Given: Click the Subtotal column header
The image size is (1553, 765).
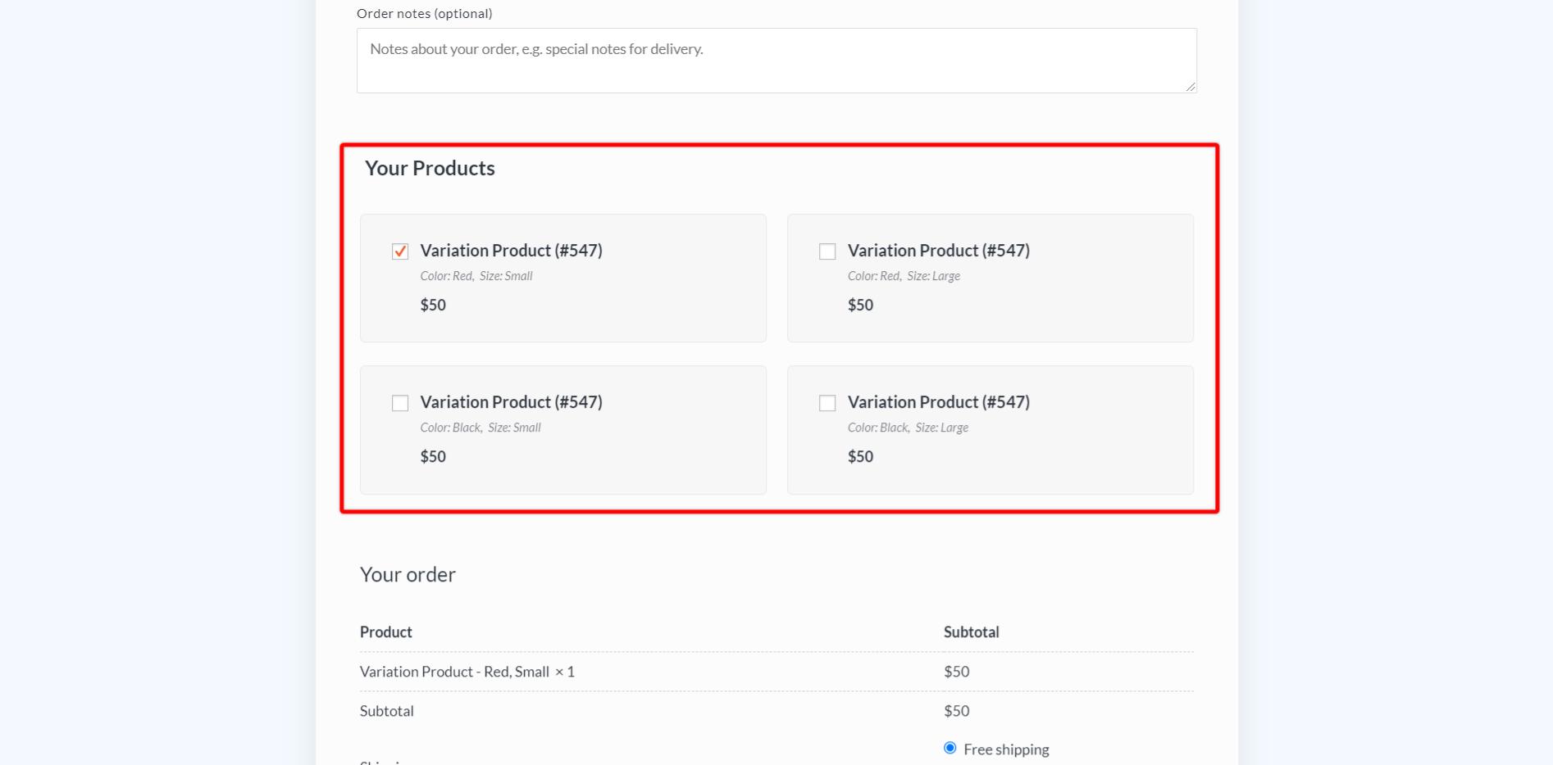Looking at the screenshot, I should [x=971, y=632].
